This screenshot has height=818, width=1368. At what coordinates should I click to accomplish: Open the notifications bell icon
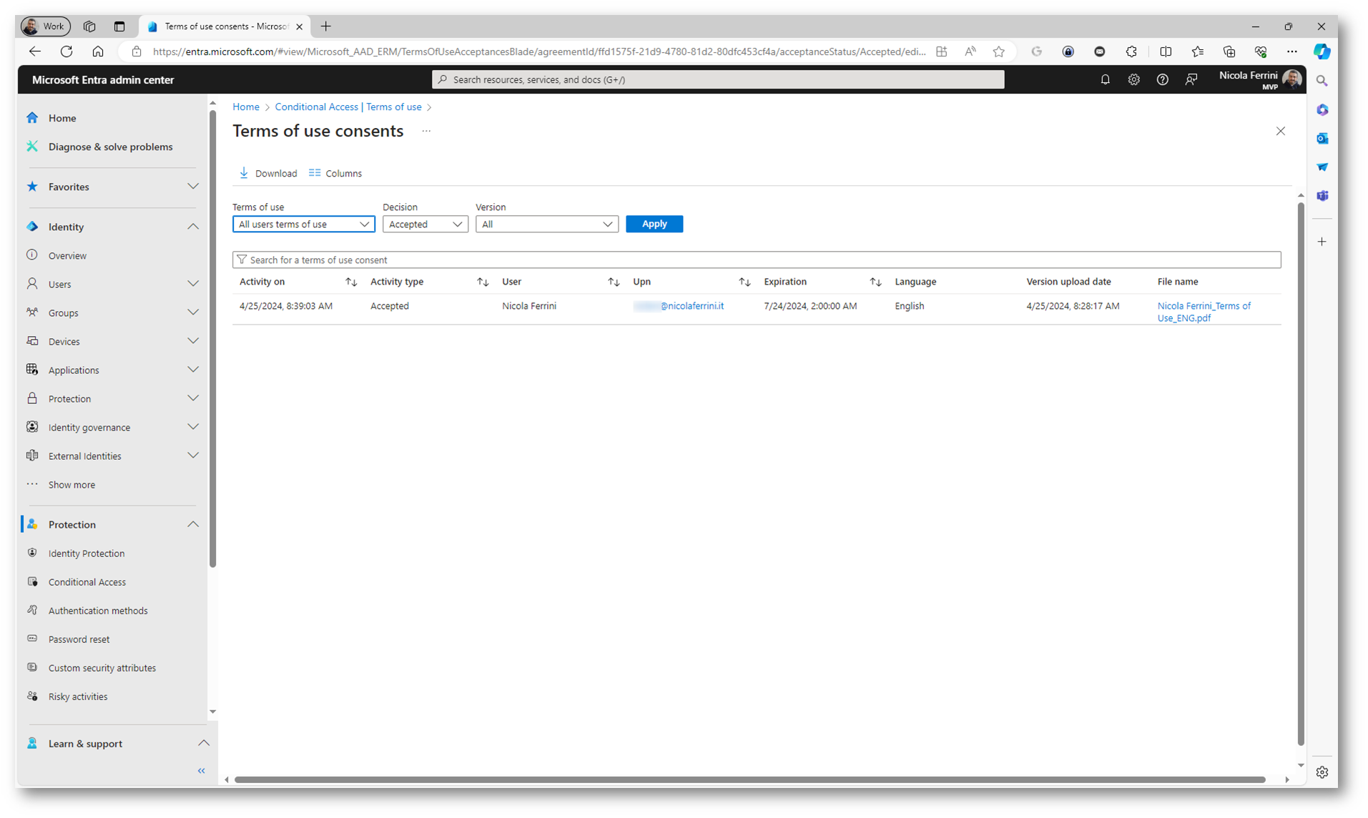click(x=1105, y=79)
